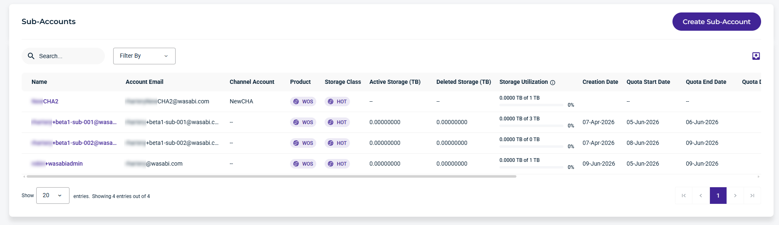Image resolution: width=779 pixels, height=225 pixels.
Task: Click the search magnifier icon
Action: (x=31, y=56)
